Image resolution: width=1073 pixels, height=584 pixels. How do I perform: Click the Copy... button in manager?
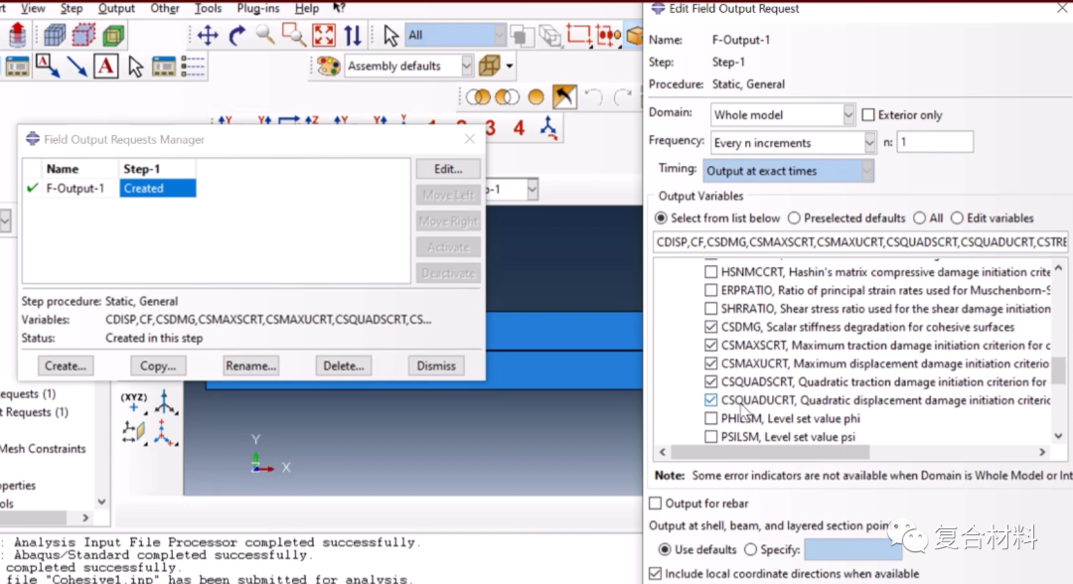(x=158, y=365)
